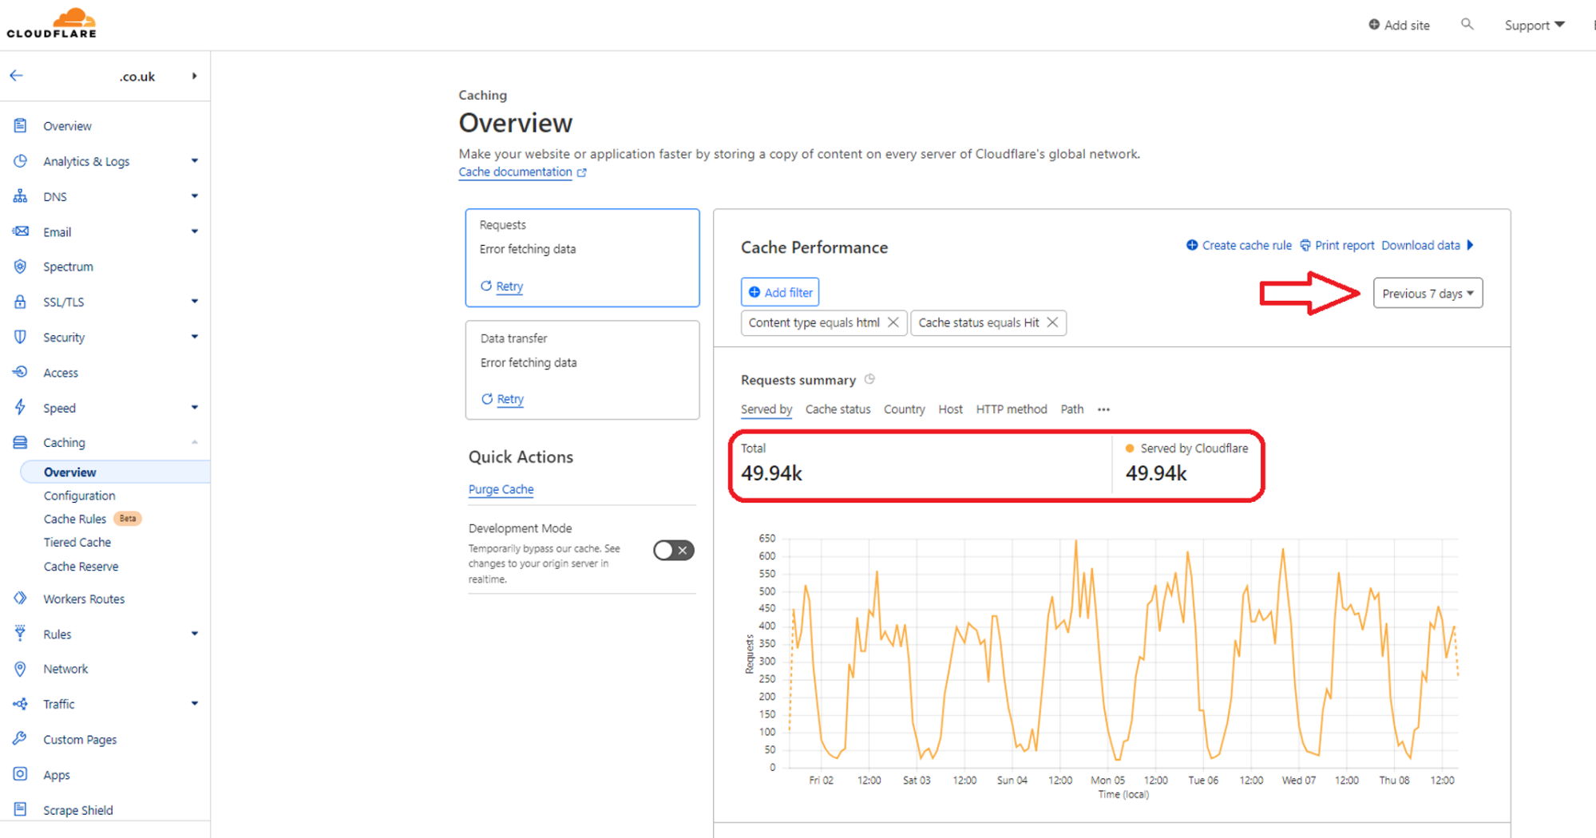Open Tiered Cache page
This screenshot has height=838, width=1596.
coord(77,542)
